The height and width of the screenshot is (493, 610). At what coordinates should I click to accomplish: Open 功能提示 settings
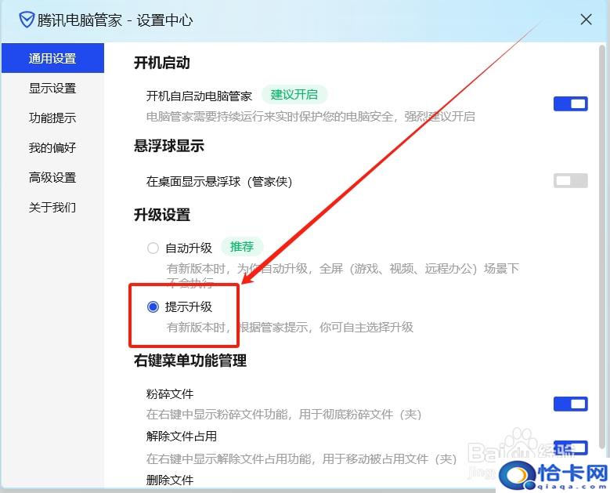(52, 118)
